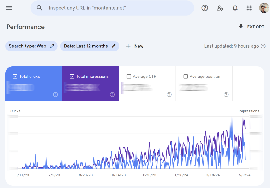Click the search magnifier icon
Image resolution: width=270 pixels, height=188 pixels.
tap(39, 8)
